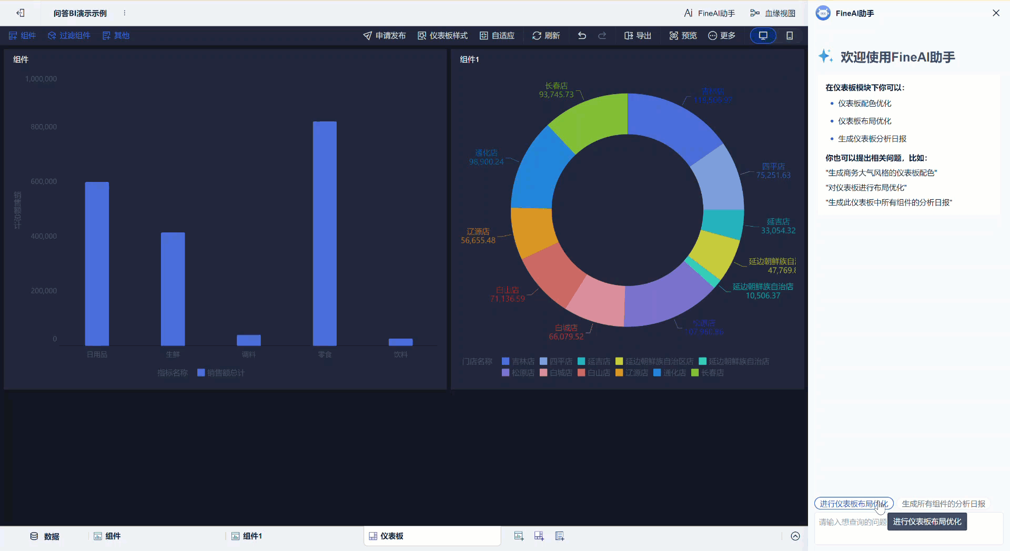Click the "生成商务大气风格的仪表板配色" example prompt

point(881,173)
